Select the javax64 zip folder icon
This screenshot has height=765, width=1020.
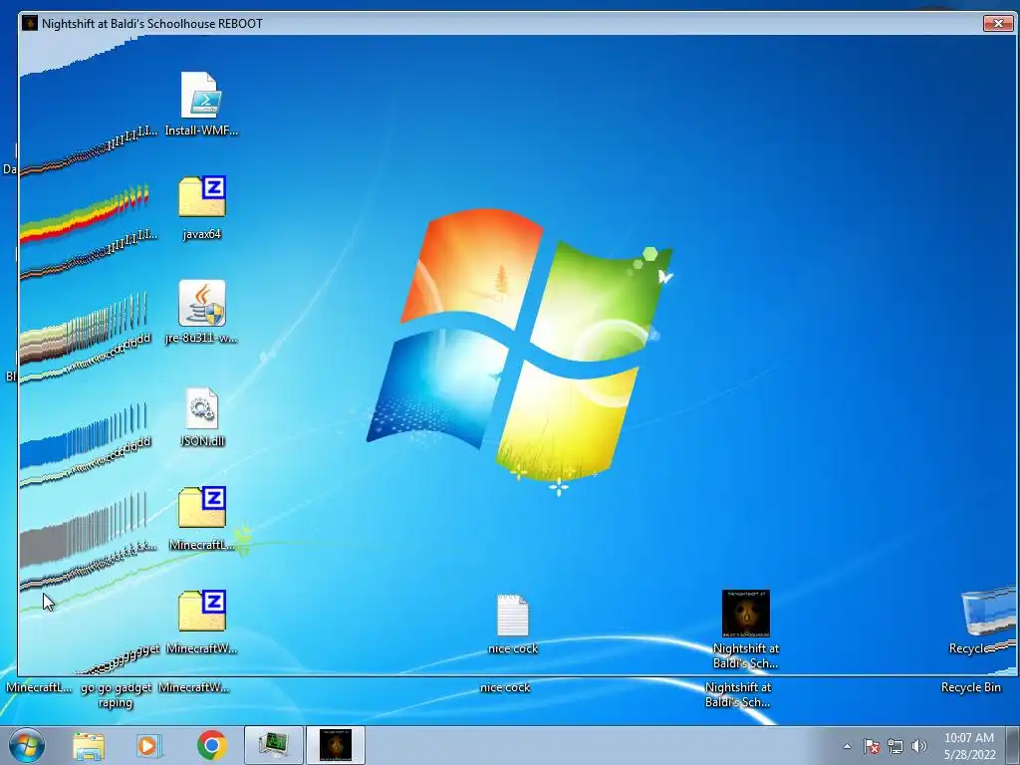click(202, 196)
